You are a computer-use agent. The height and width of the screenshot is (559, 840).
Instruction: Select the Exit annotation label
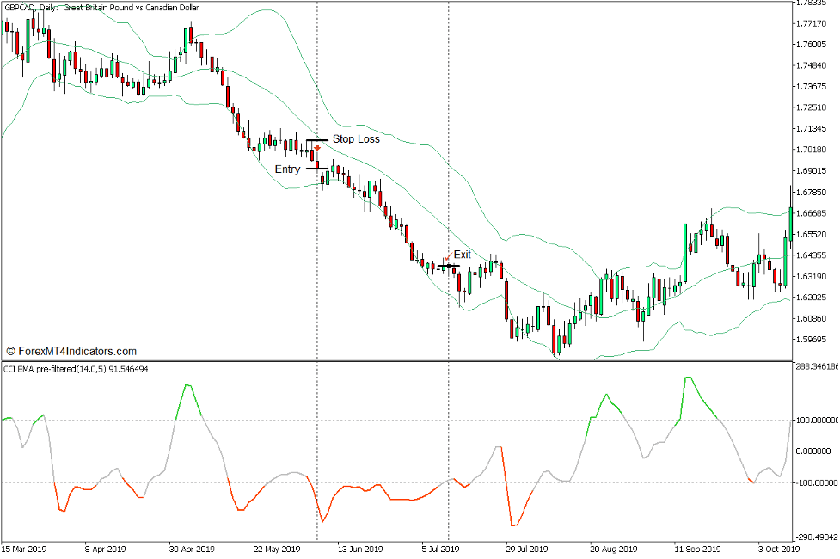coord(464,255)
